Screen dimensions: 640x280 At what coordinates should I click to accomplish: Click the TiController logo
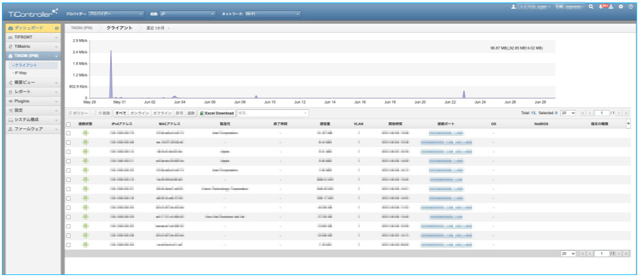point(33,14)
